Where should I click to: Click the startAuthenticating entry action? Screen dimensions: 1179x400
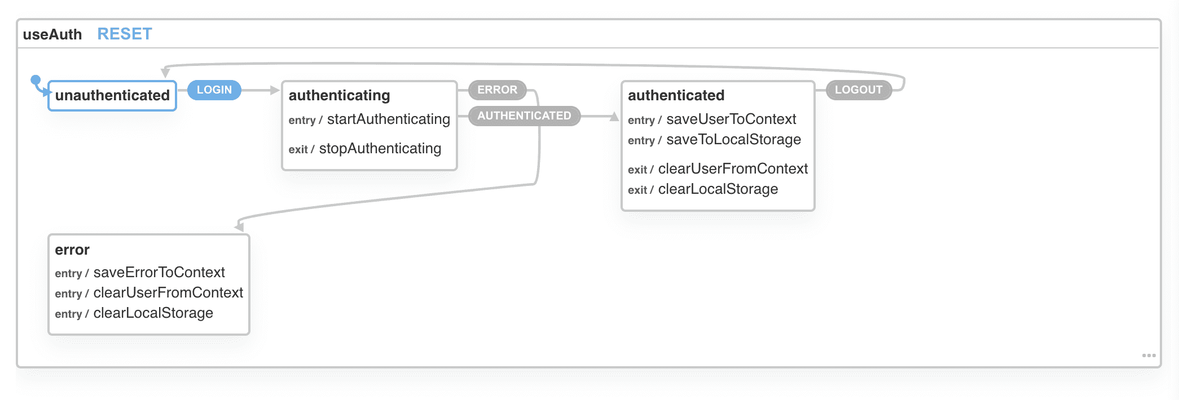(388, 119)
